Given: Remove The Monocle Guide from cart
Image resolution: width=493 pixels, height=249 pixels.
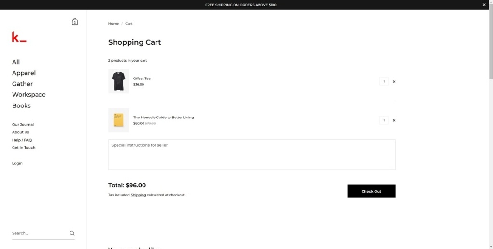Looking at the screenshot, I should (394, 120).
